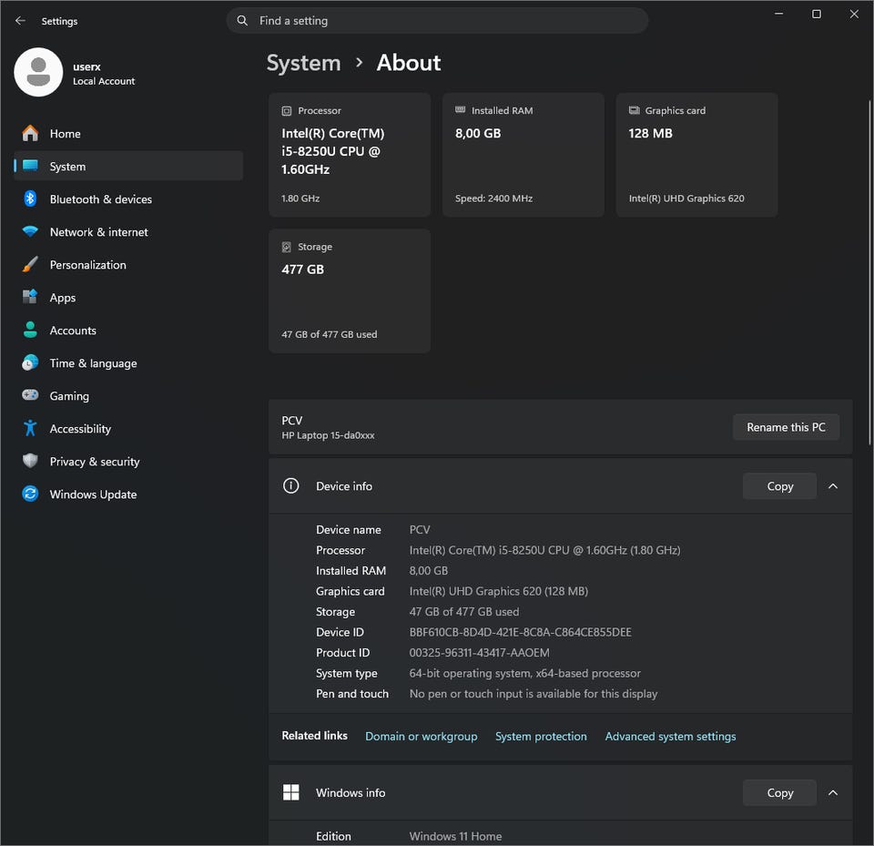Click the Processor chip icon
874x846 pixels.
(x=287, y=110)
